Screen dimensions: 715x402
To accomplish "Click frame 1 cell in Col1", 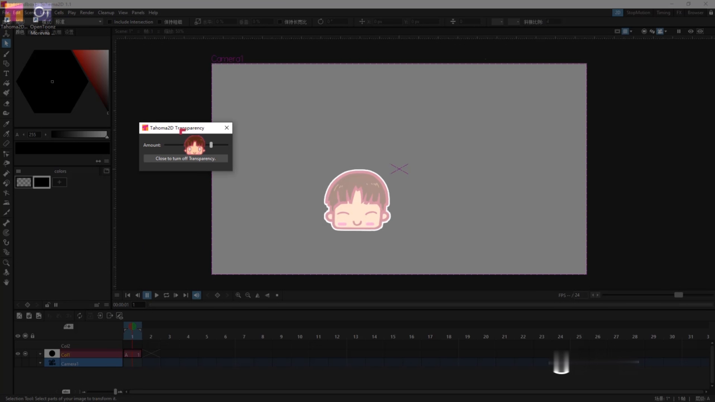I will click(132, 354).
